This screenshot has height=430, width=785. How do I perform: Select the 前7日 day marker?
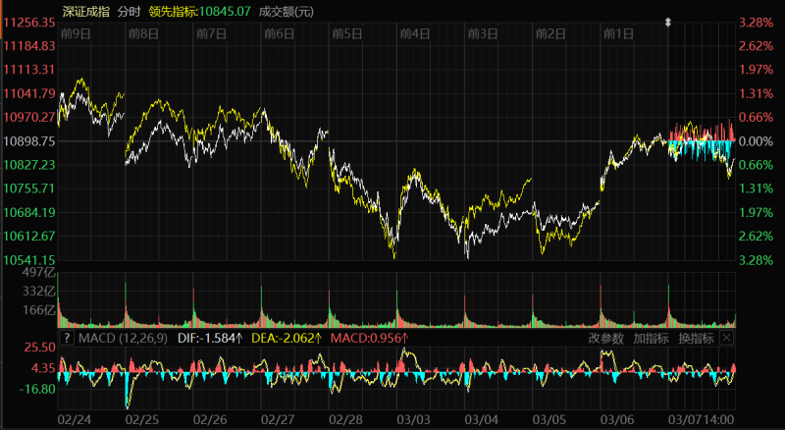211,33
